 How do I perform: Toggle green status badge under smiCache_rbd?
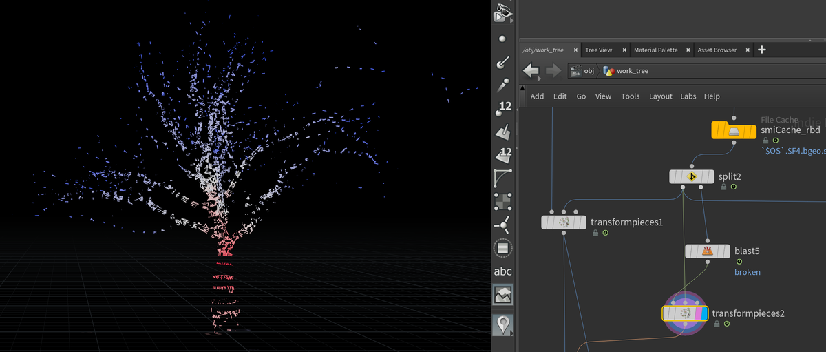coord(776,141)
